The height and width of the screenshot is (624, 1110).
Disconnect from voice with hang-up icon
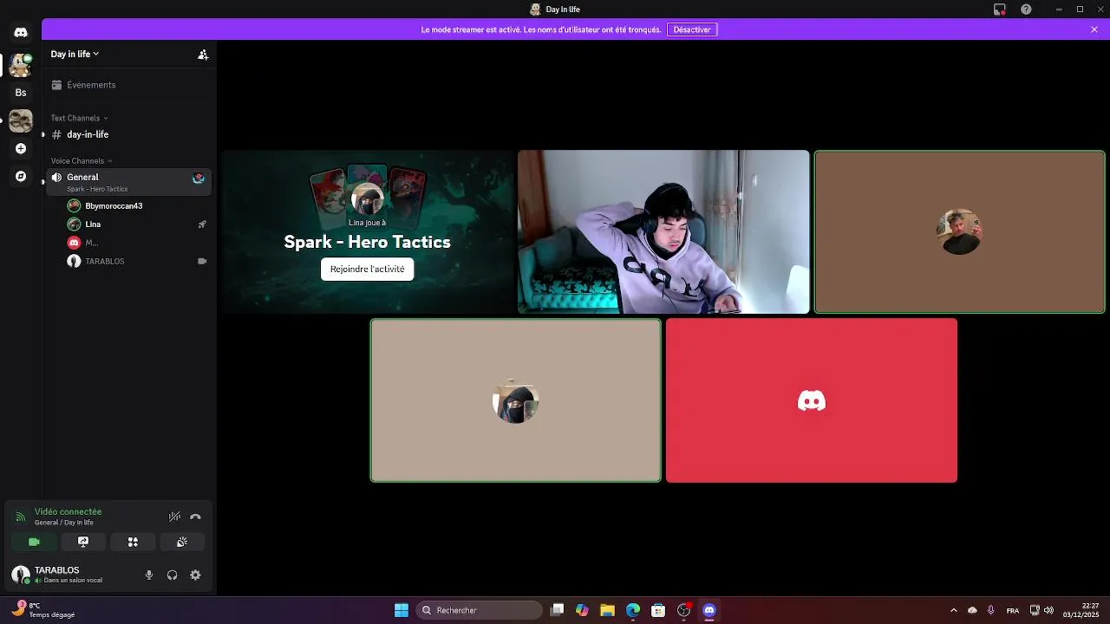pyautogui.click(x=195, y=517)
